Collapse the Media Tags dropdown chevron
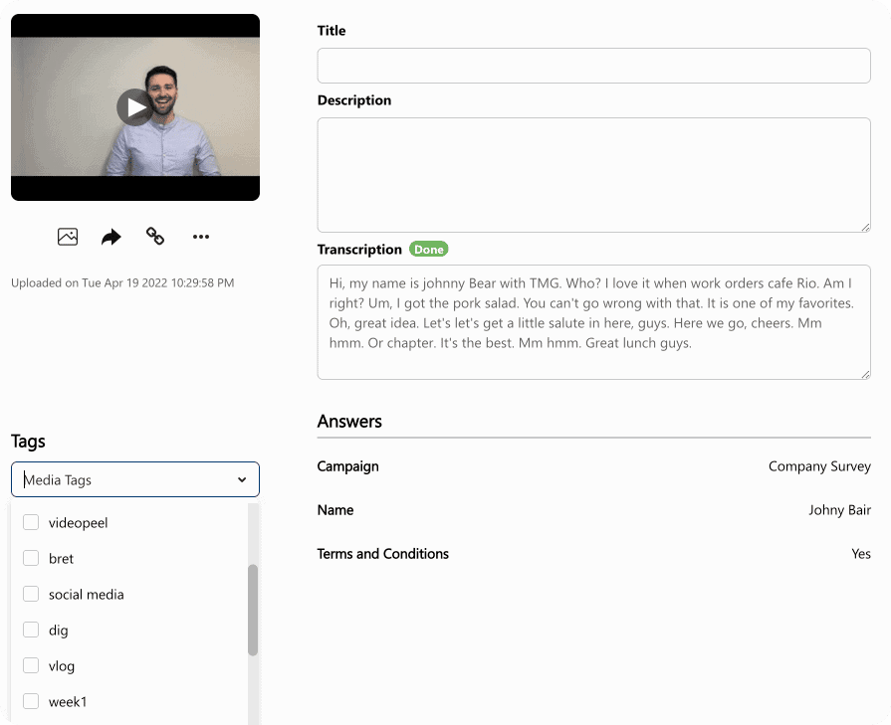The width and height of the screenshot is (891, 725). click(x=242, y=480)
